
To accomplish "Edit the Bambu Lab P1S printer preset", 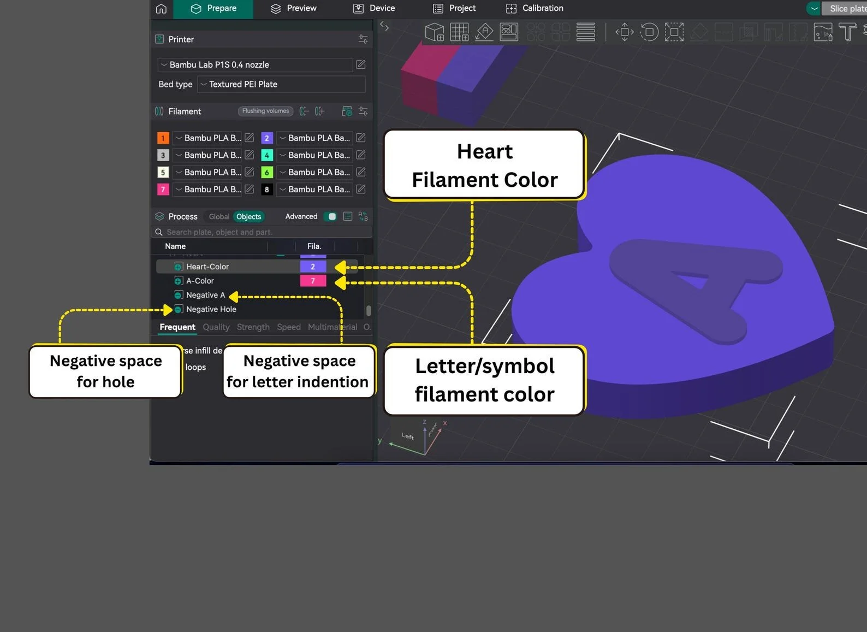I will [361, 64].
